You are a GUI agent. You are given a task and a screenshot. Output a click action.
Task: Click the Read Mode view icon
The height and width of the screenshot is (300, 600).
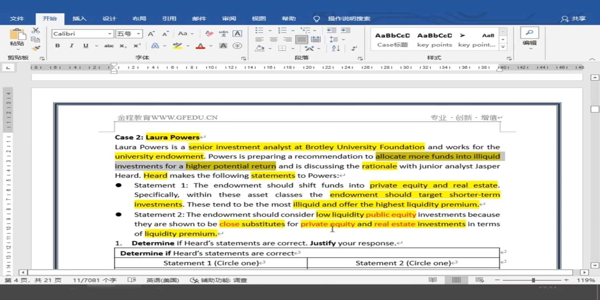tap(432, 280)
